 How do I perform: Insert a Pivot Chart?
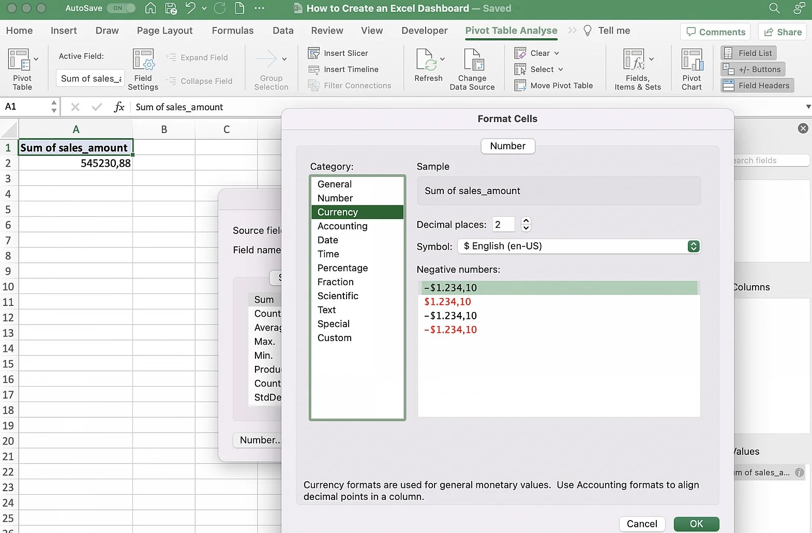[691, 70]
